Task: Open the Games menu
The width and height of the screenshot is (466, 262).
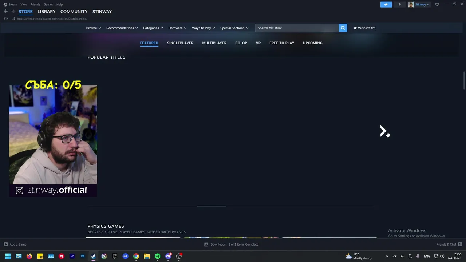Action: point(48,4)
